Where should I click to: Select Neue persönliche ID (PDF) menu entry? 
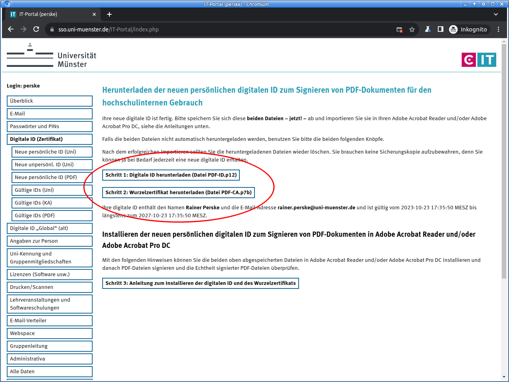tap(52, 177)
